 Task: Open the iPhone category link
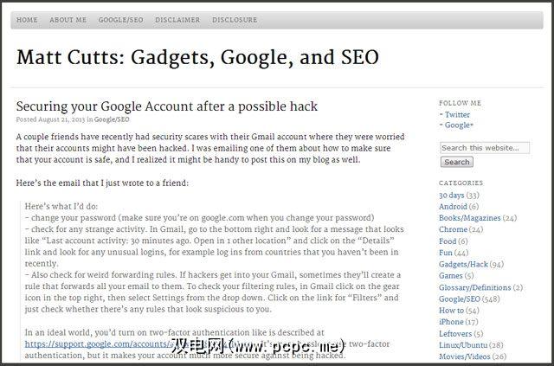(452, 321)
